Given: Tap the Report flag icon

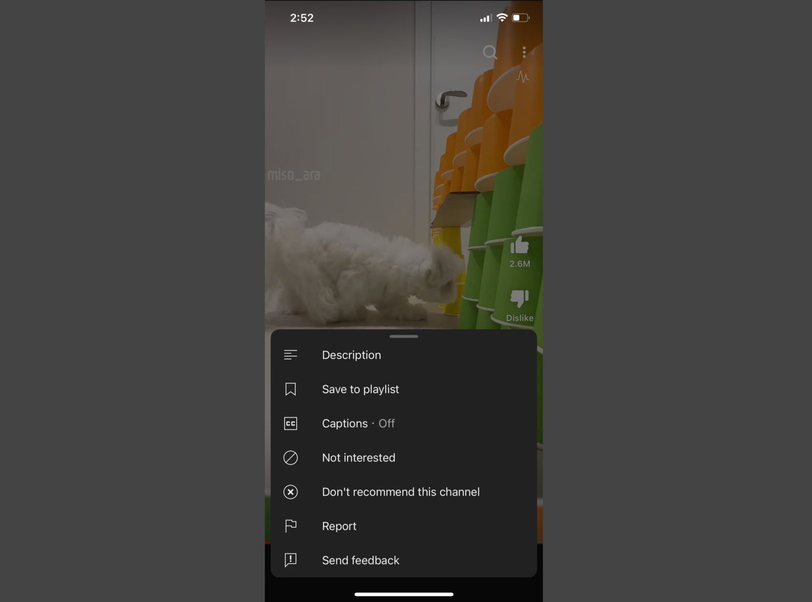Looking at the screenshot, I should [x=290, y=526].
